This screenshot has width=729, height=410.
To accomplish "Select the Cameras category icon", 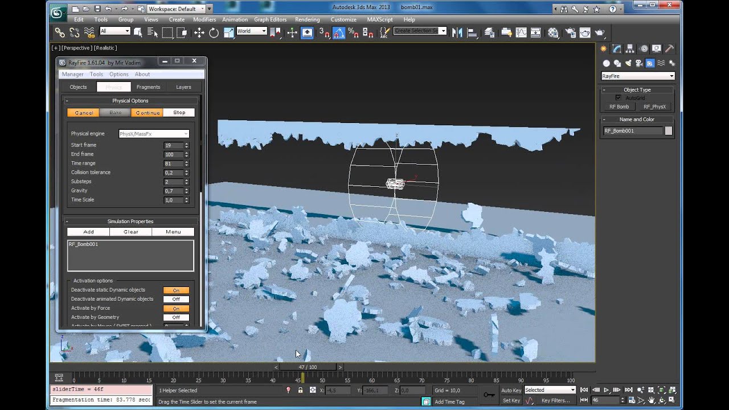I will pyautogui.click(x=639, y=63).
